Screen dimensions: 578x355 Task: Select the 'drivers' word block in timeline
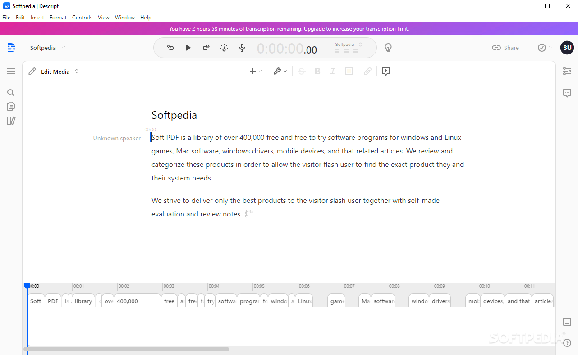[440, 301]
